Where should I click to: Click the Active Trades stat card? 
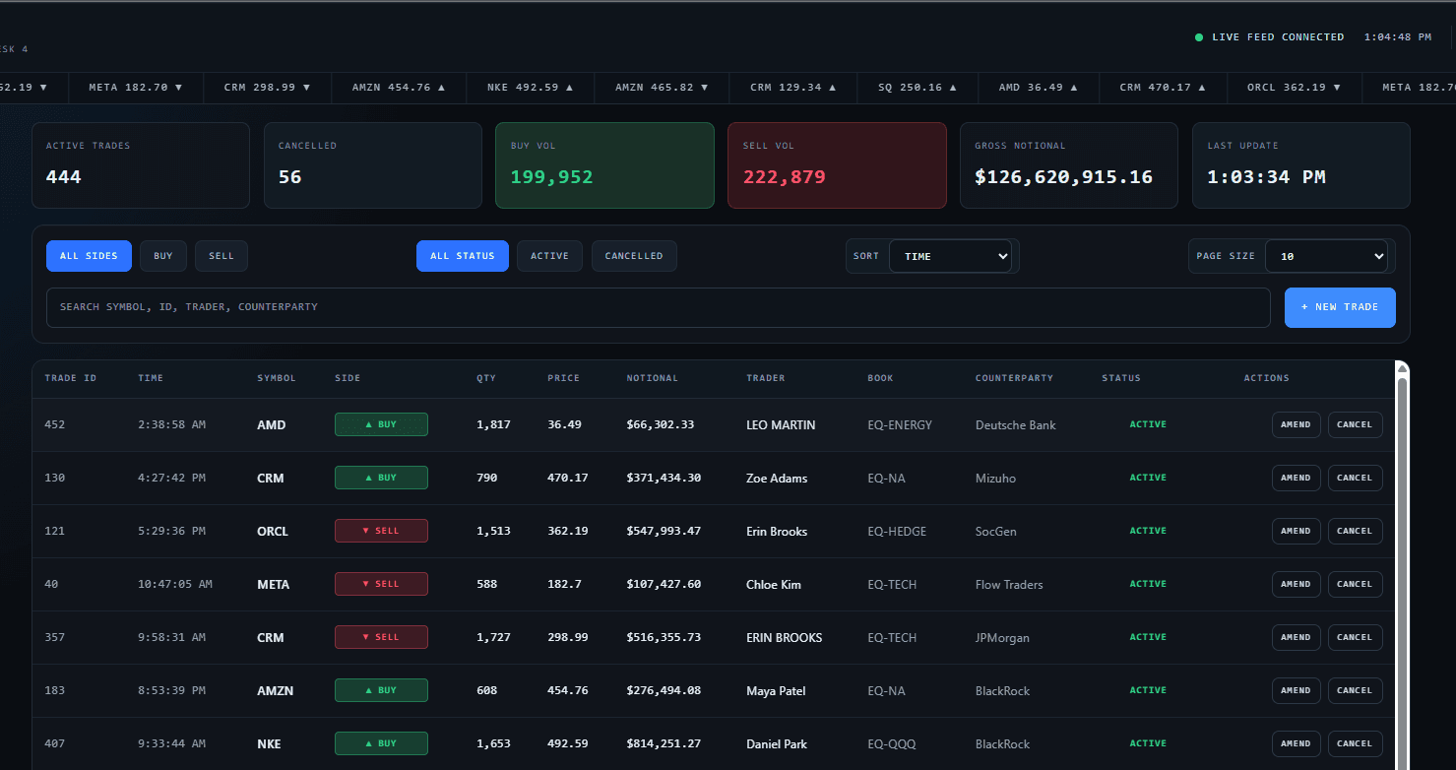(x=141, y=165)
